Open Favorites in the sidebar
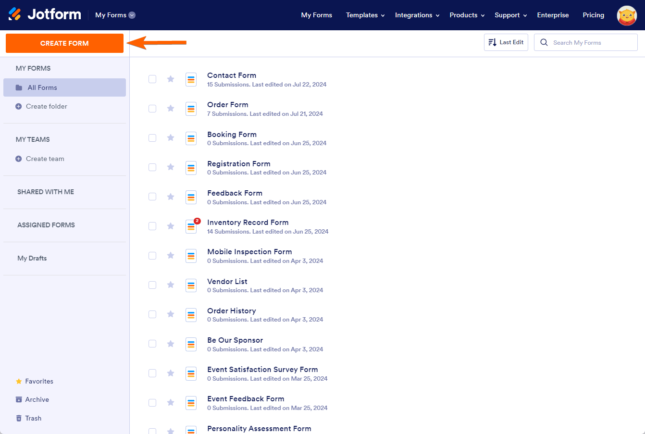This screenshot has width=645, height=434. pyautogui.click(x=35, y=381)
